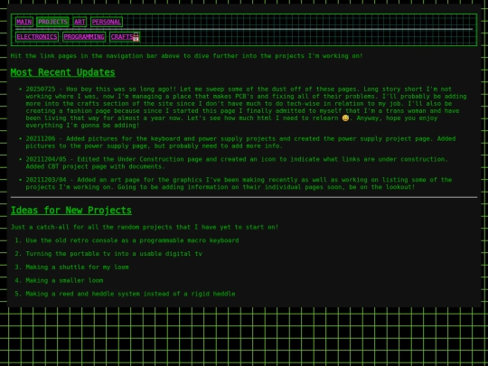The width and height of the screenshot is (488, 366).
Task: Click idea 'Use the old retro console' item
Action: tap(132, 240)
